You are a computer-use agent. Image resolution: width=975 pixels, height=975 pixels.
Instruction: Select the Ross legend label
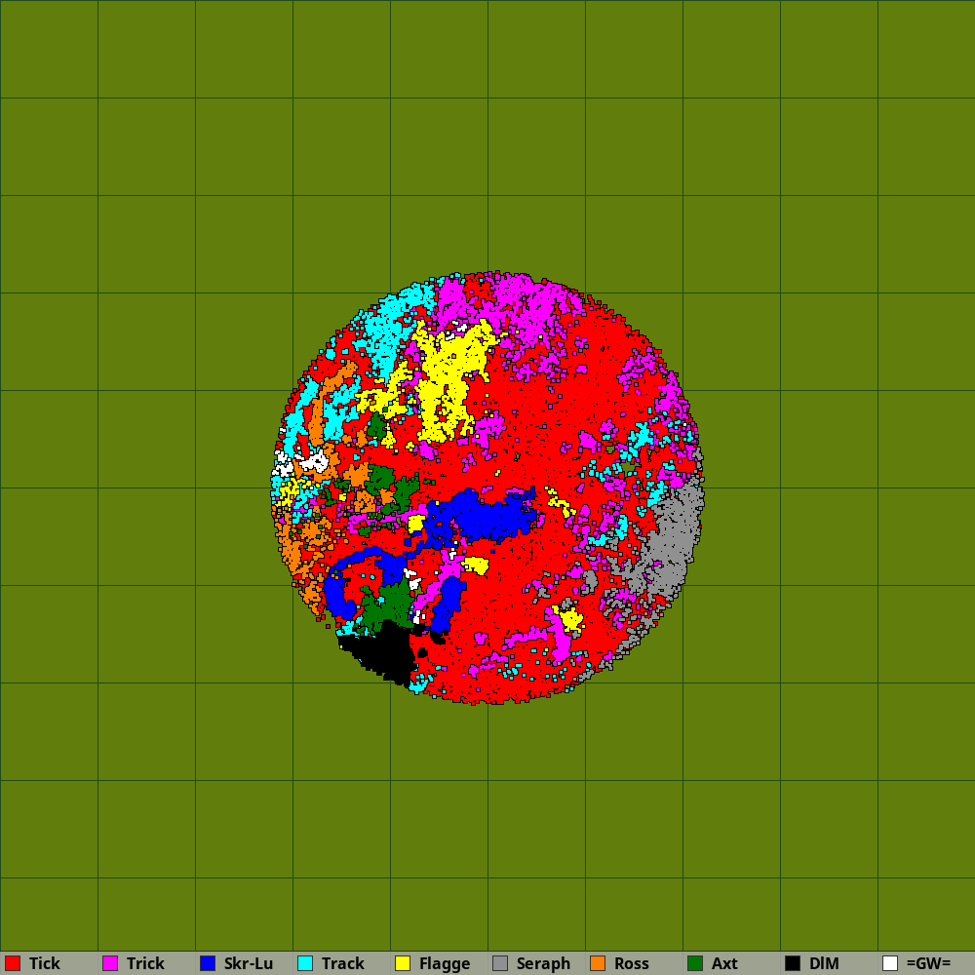[632, 963]
